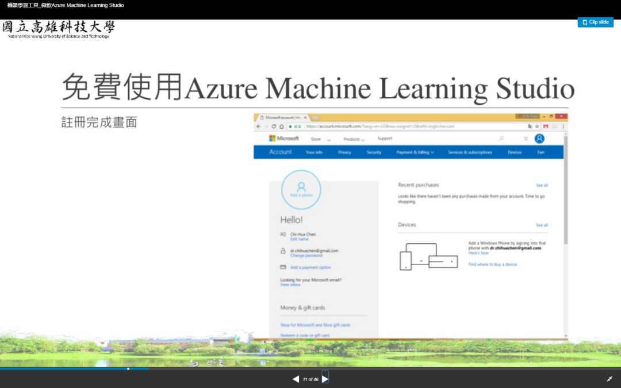Open the Gmail extension icon in the browser toolbar
This screenshot has width=621, height=388.
click(x=546, y=126)
